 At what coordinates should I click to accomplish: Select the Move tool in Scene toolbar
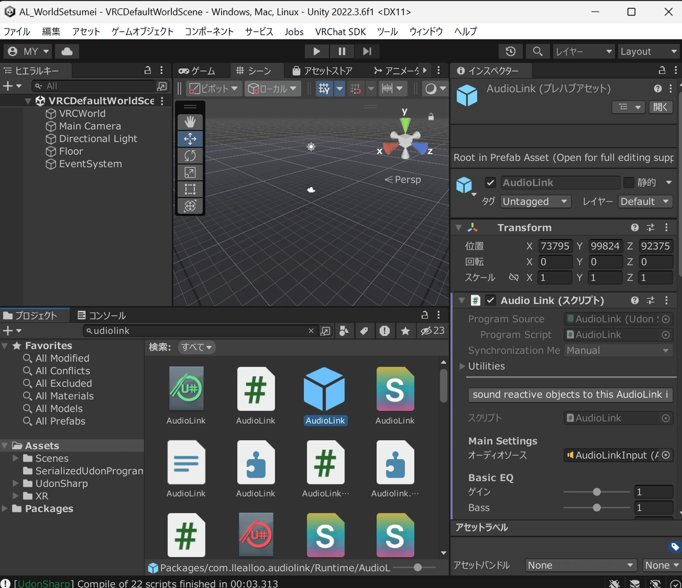click(190, 139)
